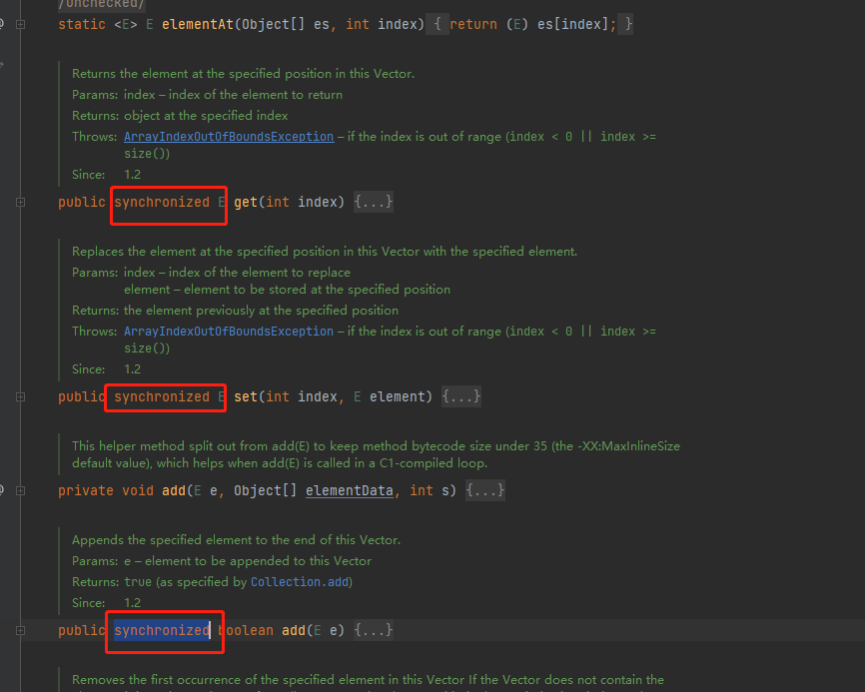Unfold collapsed {...} body of set method
This screenshot has width=865, height=692.
[x=460, y=397]
